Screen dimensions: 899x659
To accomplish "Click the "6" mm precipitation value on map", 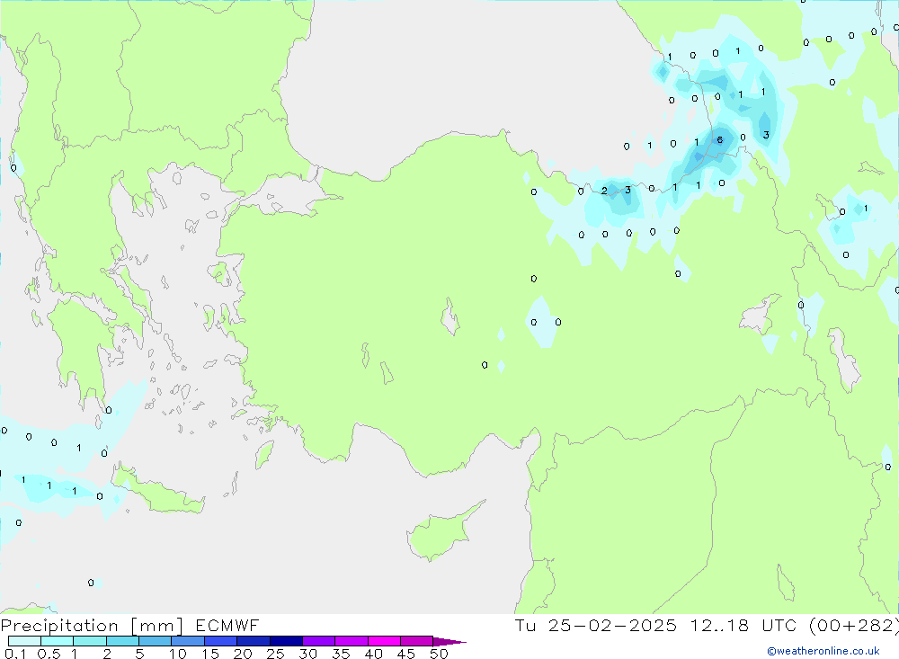I will 720,140.
